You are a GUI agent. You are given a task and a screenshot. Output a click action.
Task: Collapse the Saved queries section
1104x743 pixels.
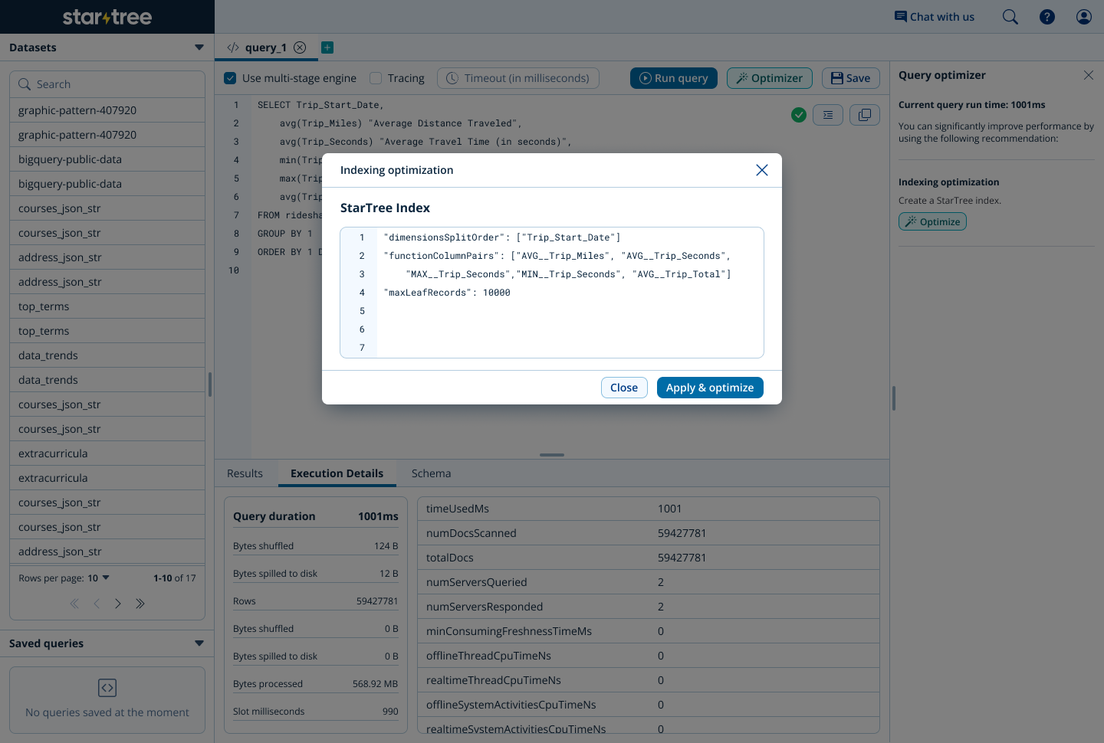pyautogui.click(x=199, y=643)
